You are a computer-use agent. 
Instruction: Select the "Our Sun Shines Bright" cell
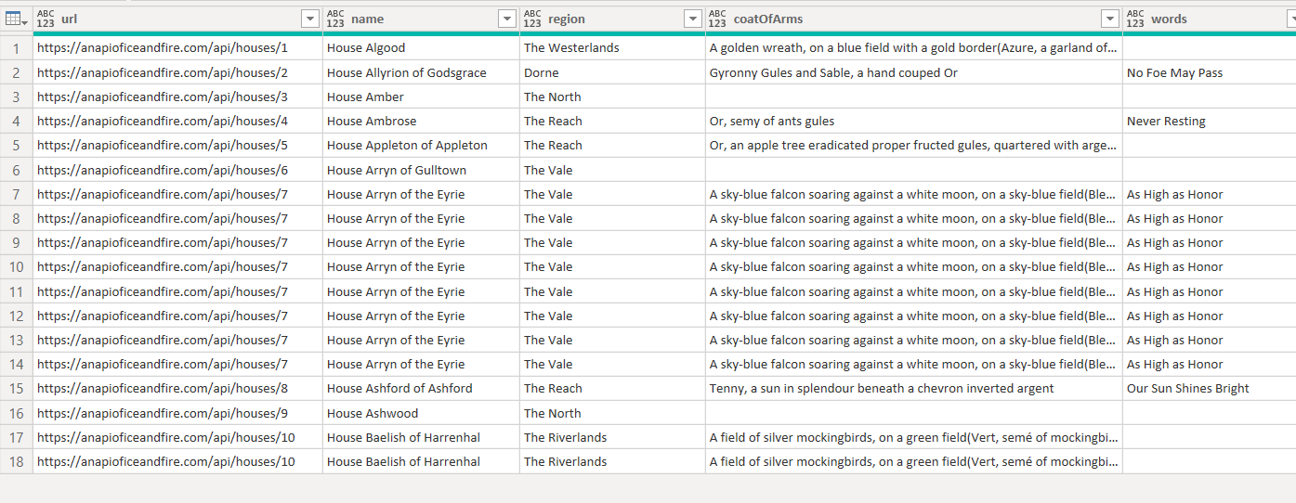click(1187, 389)
